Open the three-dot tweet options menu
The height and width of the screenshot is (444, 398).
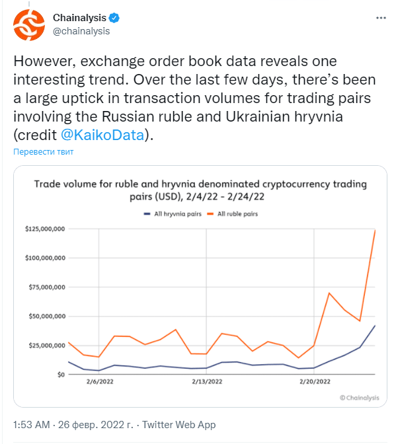click(381, 18)
